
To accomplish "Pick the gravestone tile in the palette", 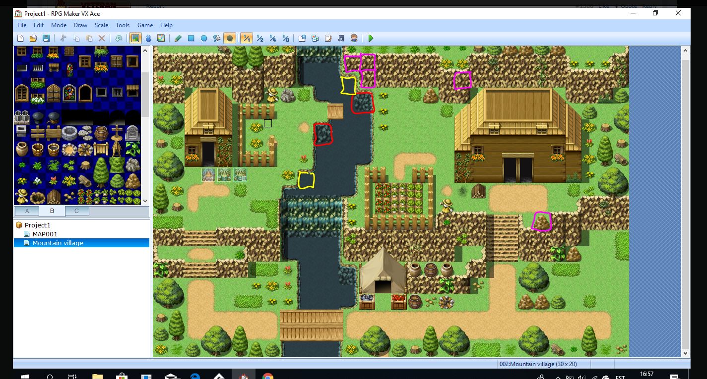I will (132, 133).
